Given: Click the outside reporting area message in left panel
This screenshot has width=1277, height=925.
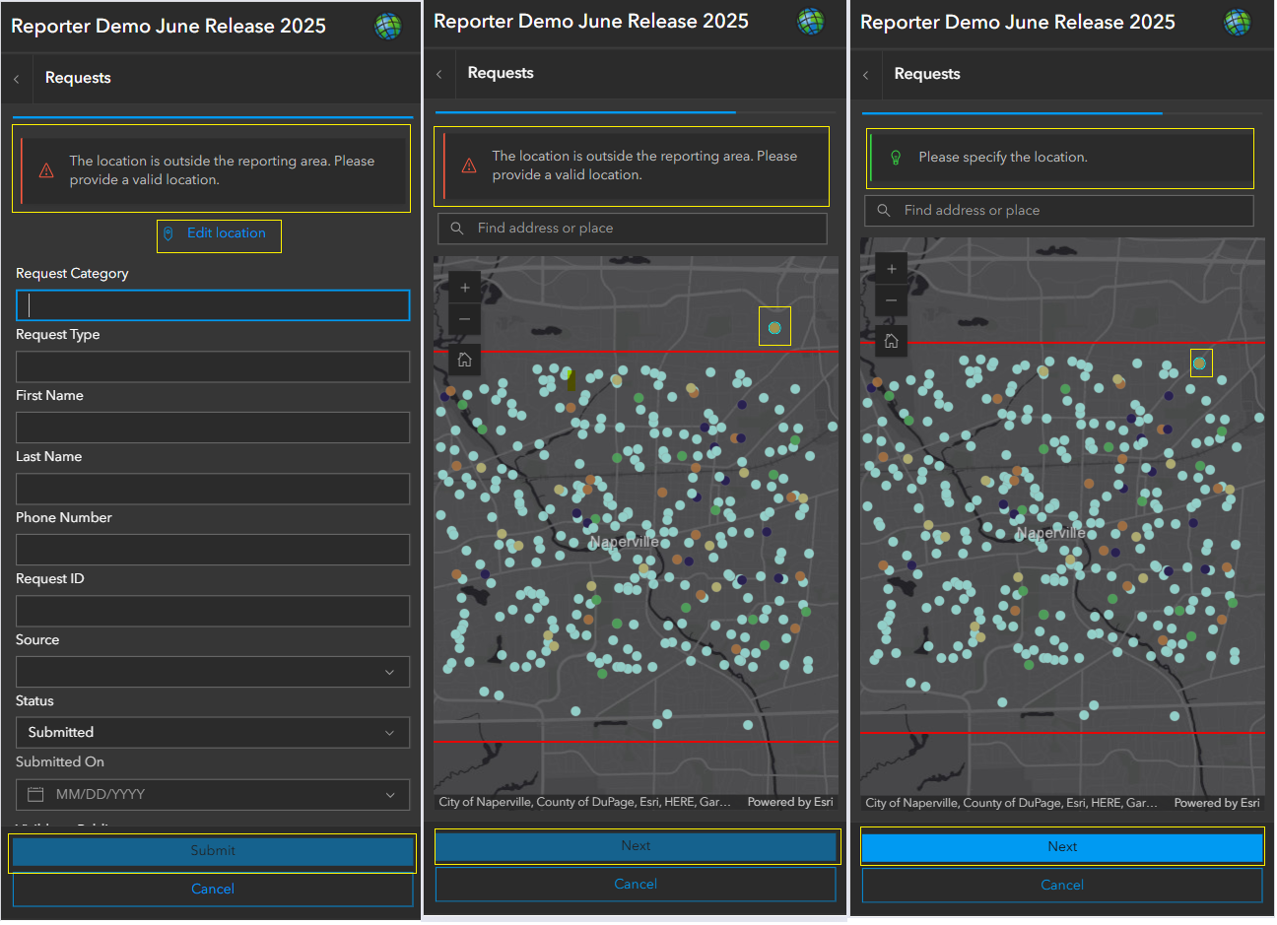Looking at the screenshot, I should (222, 170).
